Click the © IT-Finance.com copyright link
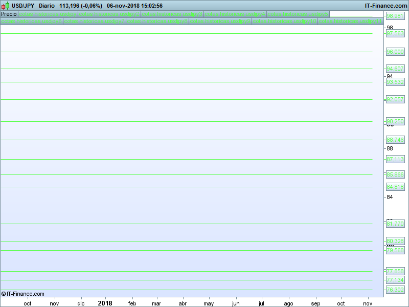The width and height of the screenshot is (409, 307). (x=23, y=294)
